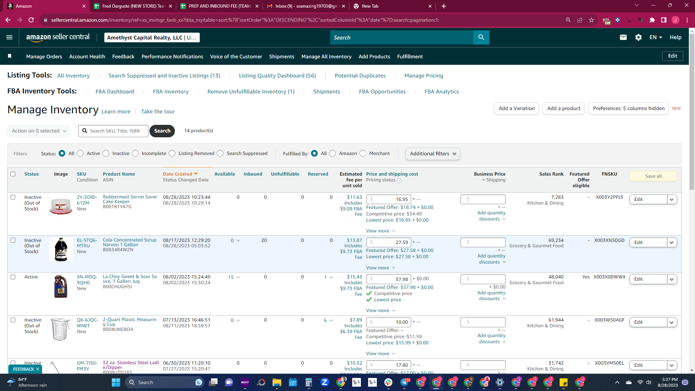Open Voice of the Customer menu

click(236, 56)
